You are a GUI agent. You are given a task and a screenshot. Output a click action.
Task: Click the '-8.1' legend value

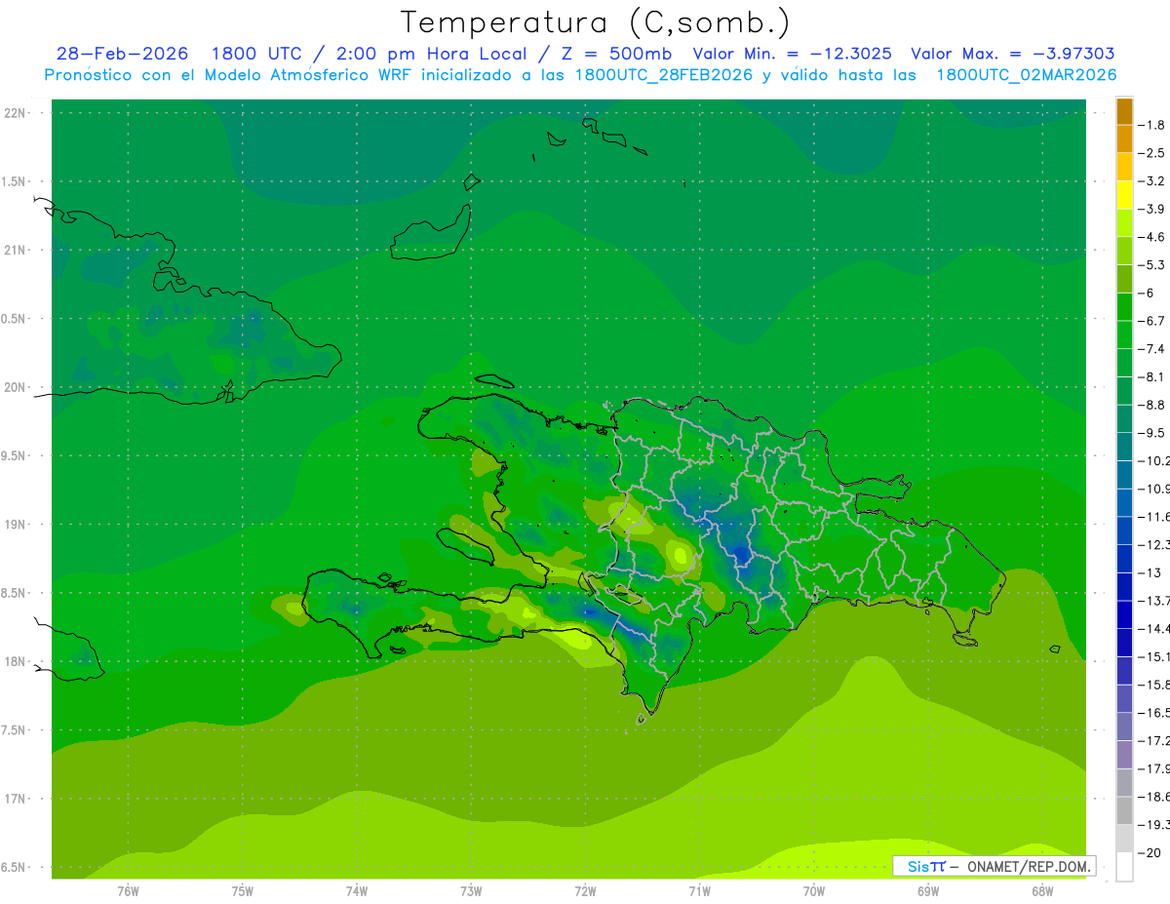(1151, 376)
